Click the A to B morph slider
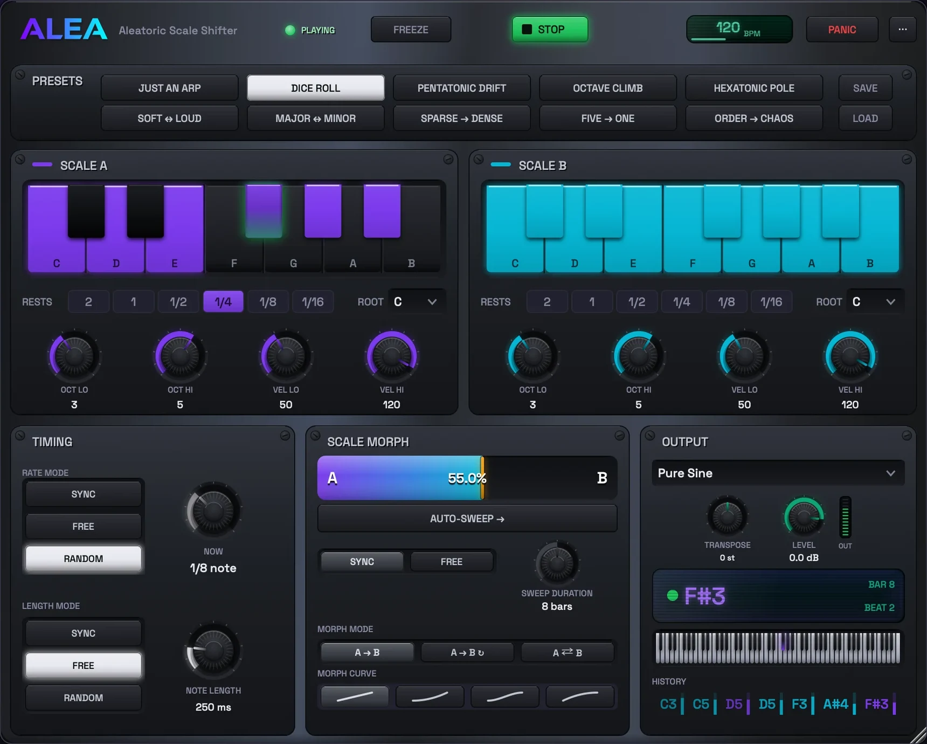This screenshot has width=927, height=744. (467, 478)
